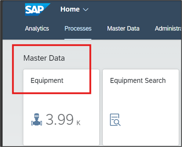Open the Home title dropdown menu
182x147 pixels.
point(70,9)
